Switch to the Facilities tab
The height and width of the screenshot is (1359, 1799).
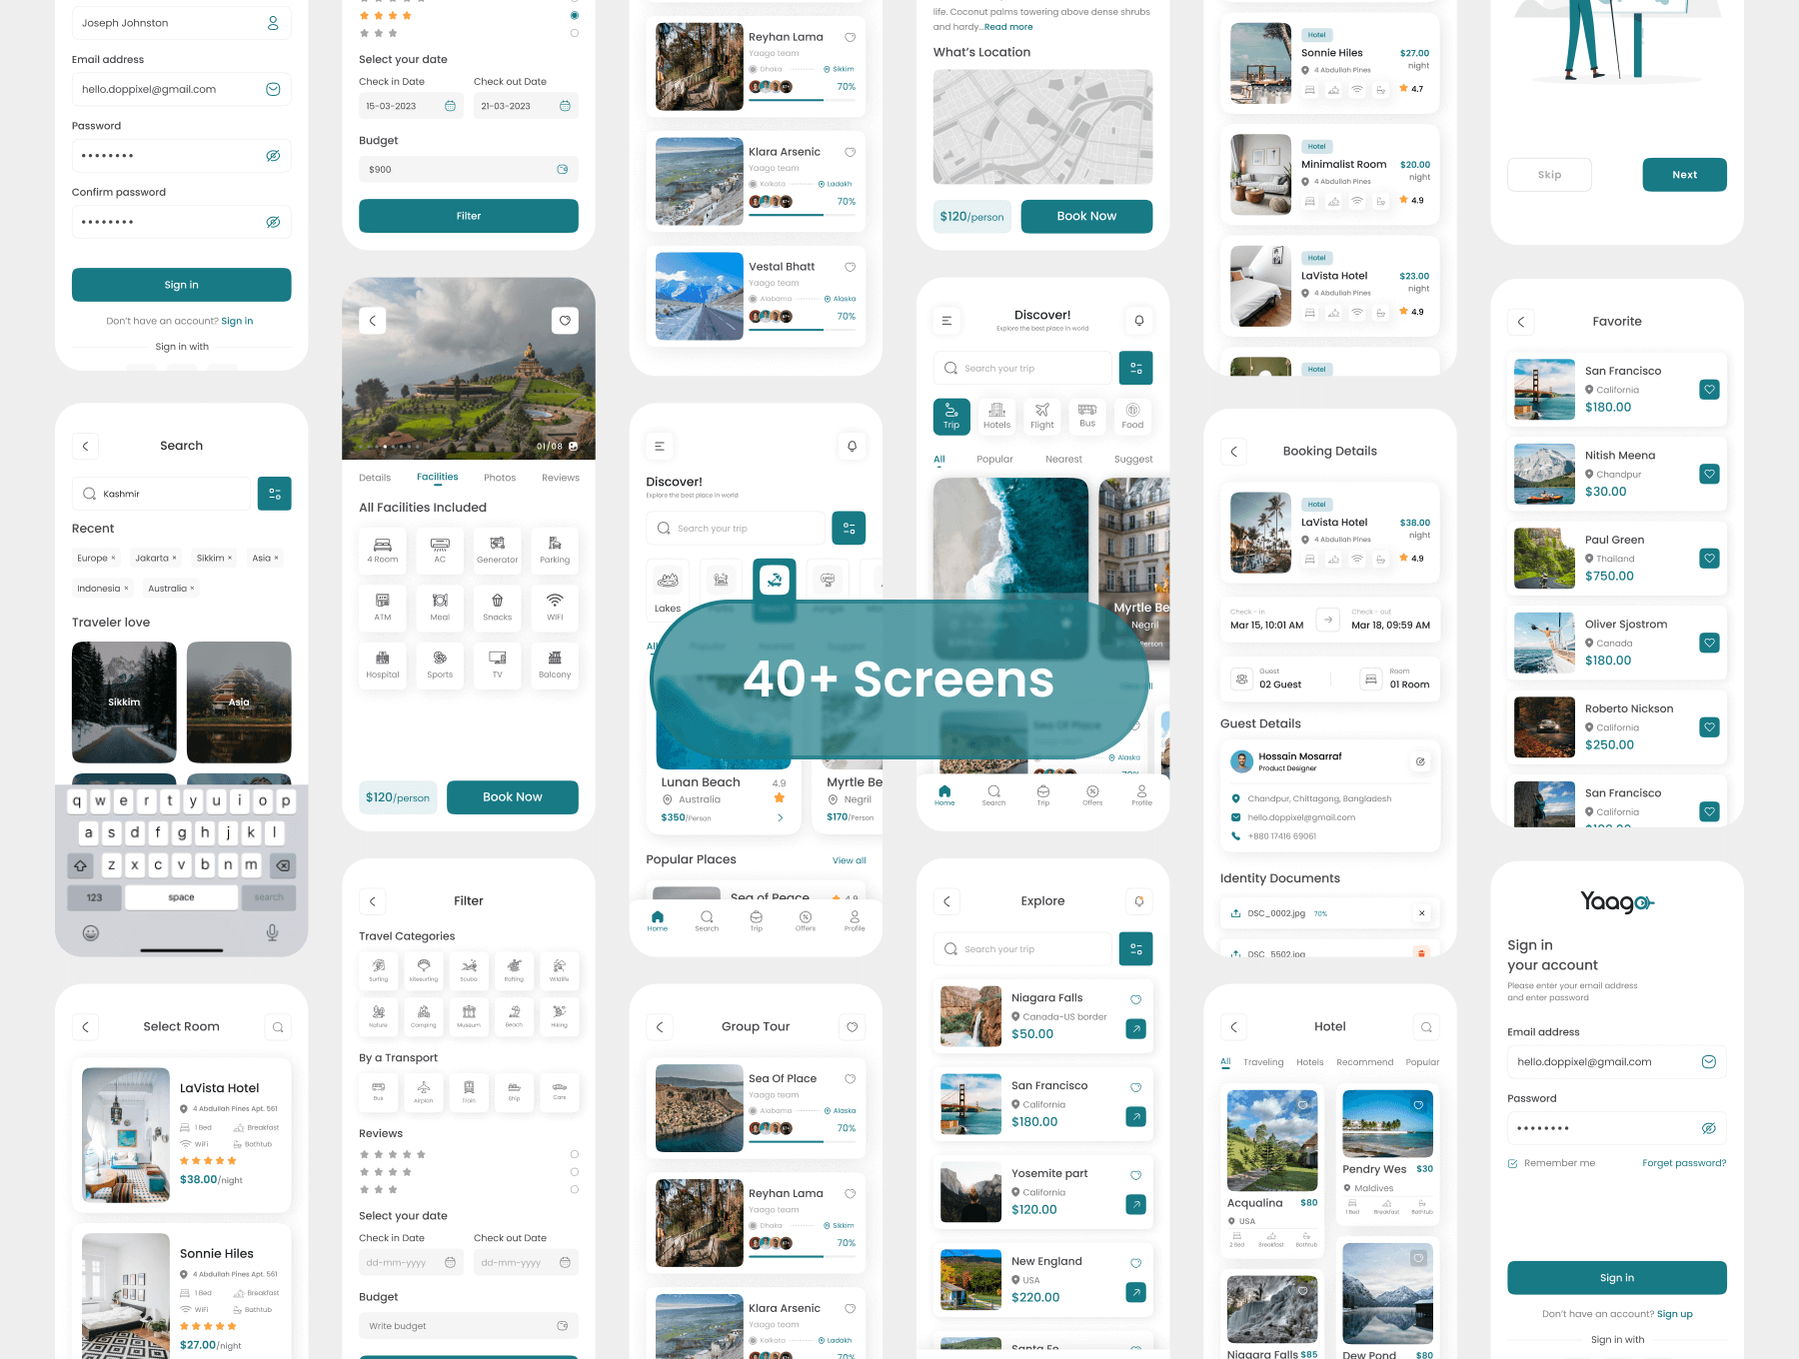(x=437, y=478)
